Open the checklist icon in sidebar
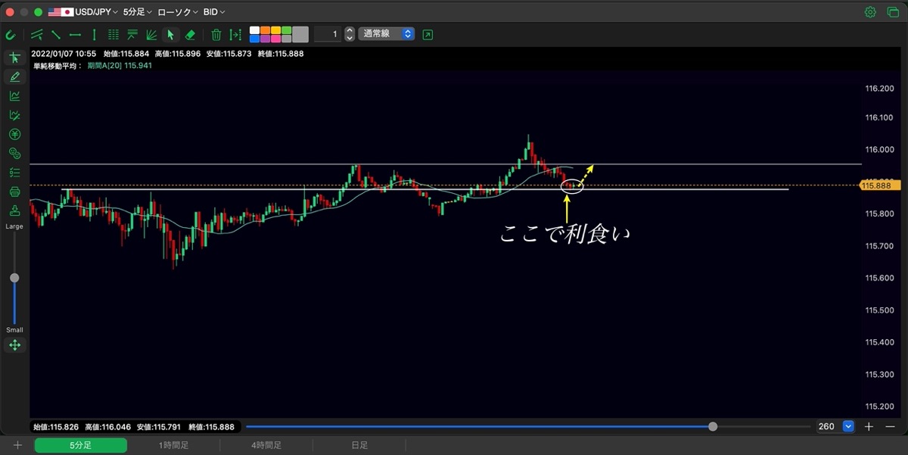 click(x=14, y=173)
